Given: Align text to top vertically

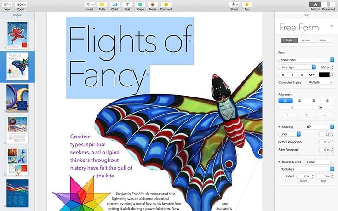Looking at the screenshot, I should pyautogui.click(x=287, y=115).
